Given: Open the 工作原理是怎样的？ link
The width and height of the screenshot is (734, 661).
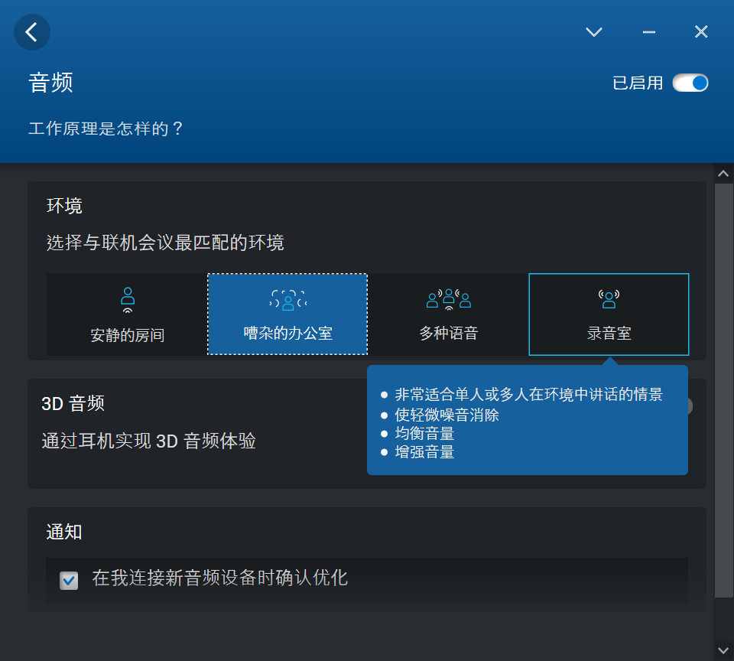Looking at the screenshot, I should pyautogui.click(x=106, y=128).
